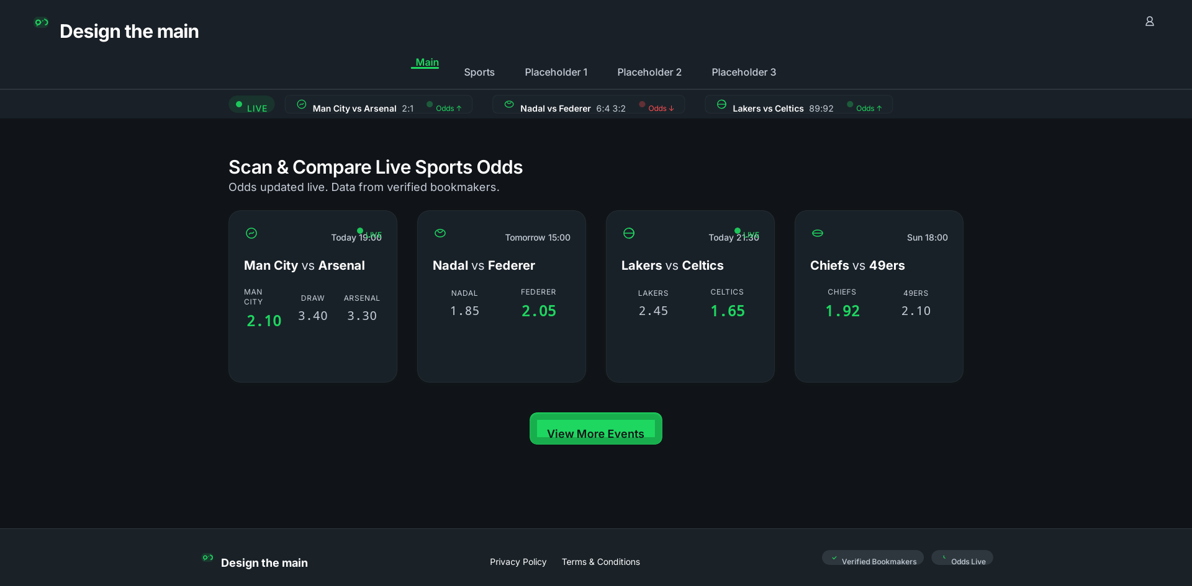
Task: Open the Placeholder 2 tab
Action: pyautogui.click(x=649, y=72)
